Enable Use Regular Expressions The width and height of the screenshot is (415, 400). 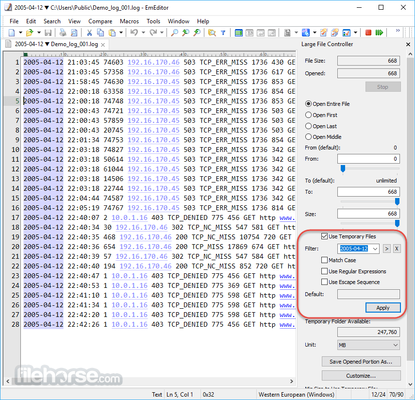click(324, 271)
